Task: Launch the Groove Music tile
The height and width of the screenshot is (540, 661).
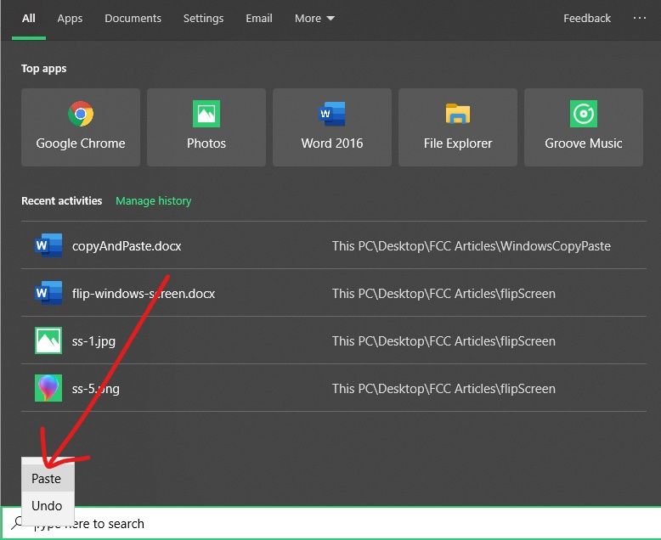Action: [584, 127]
